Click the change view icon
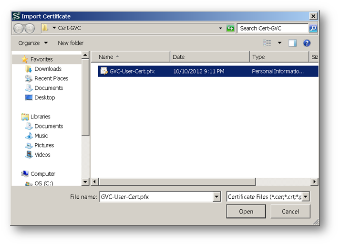Screen dimensions: 340x246 (267, 43)
